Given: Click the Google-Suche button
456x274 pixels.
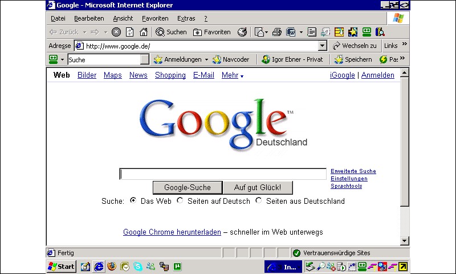Looking at the screenshot, I should [x=188, y=188].
